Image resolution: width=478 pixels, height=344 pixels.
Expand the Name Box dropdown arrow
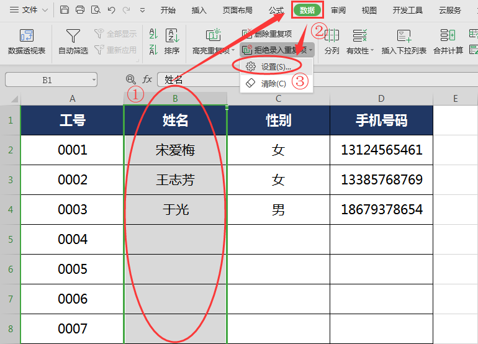pos(94,80)
